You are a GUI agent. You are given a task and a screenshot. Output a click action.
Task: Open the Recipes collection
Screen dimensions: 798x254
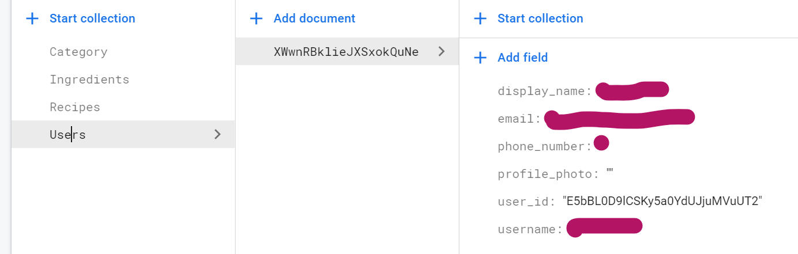[x=75, y=107]
